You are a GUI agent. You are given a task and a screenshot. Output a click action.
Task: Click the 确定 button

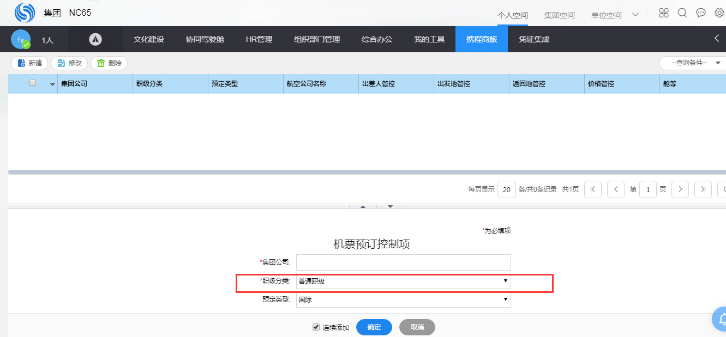coord(374,327)
